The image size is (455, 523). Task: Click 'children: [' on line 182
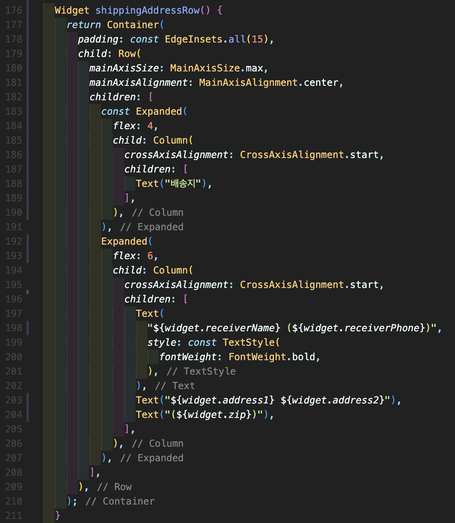[121, 97]
